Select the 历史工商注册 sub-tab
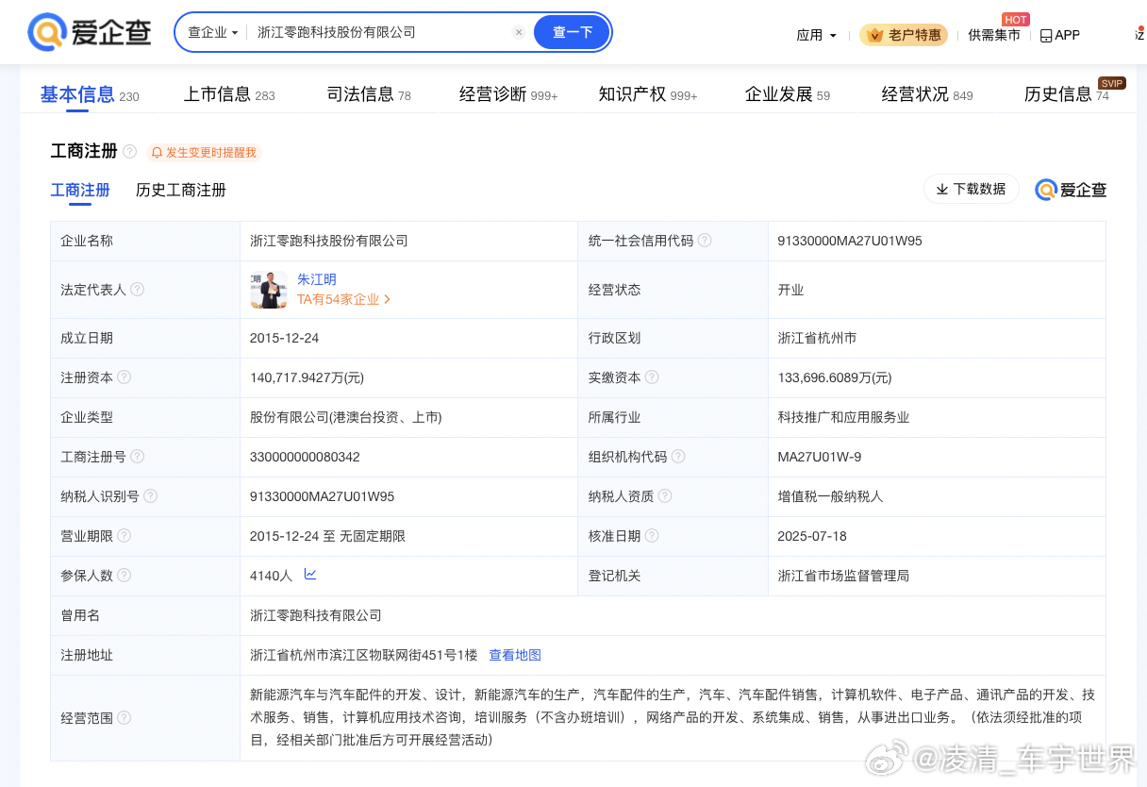This screenshot has width=1147, height=787. (181, 190)
